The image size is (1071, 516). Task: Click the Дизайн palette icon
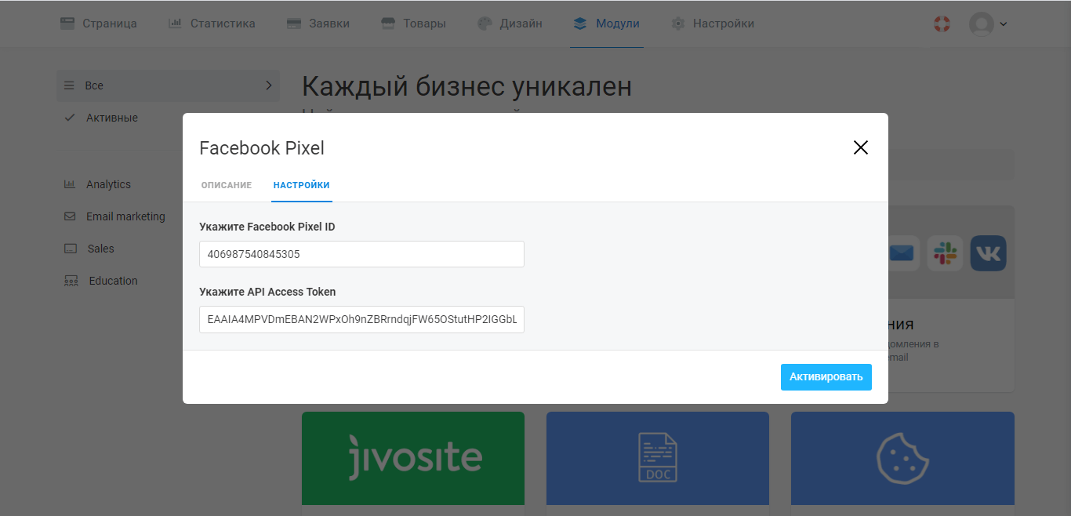click(485, 24)
